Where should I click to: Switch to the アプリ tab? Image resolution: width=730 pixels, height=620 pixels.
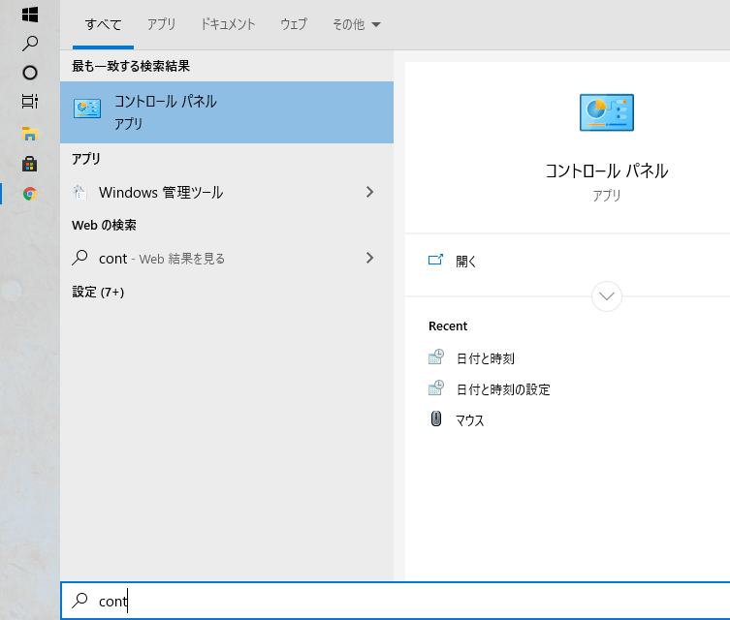(x=162, y=24)
